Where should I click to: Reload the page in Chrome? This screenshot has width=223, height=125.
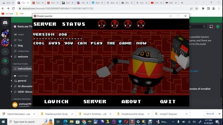(13, 8)
